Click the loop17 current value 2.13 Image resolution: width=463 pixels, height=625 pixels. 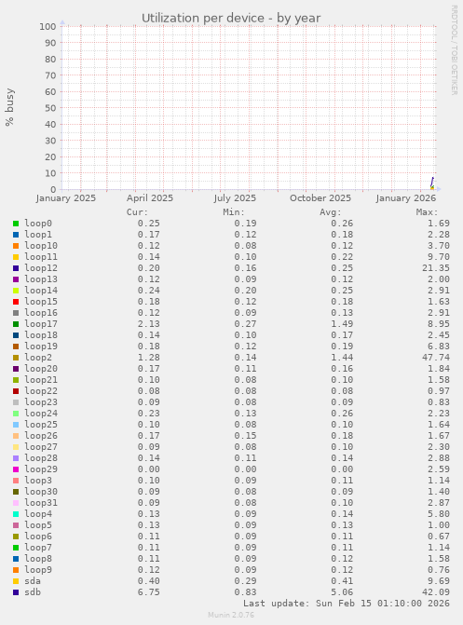point(149,324)
